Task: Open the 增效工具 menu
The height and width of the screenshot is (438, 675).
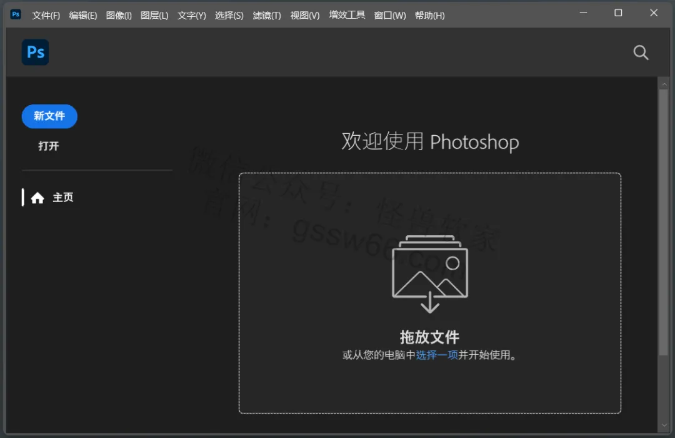Action: pyautogui.click(x=347, y=15)
